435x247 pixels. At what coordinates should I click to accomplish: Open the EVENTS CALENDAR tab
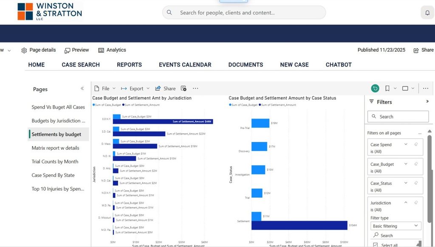click(x=185, y=65)
